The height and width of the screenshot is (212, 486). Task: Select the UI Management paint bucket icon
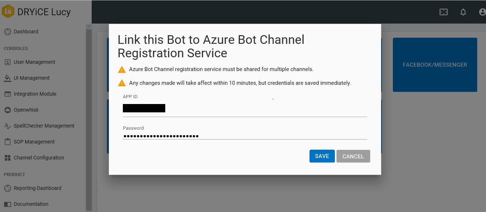tap(8, 78)
